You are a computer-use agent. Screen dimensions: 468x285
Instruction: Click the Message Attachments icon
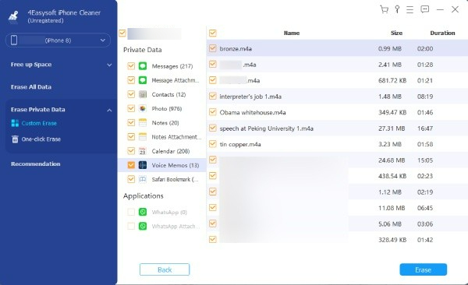pyautogui.click(x=143, y=80)
